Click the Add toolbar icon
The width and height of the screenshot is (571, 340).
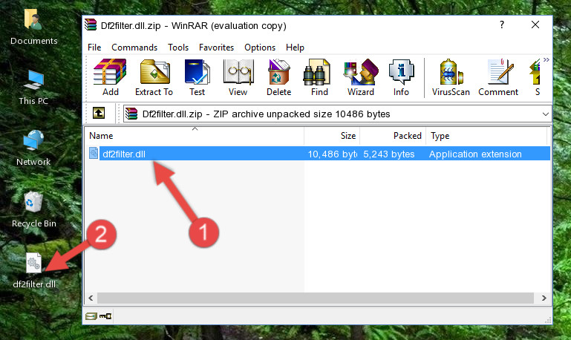click(110, 77)
